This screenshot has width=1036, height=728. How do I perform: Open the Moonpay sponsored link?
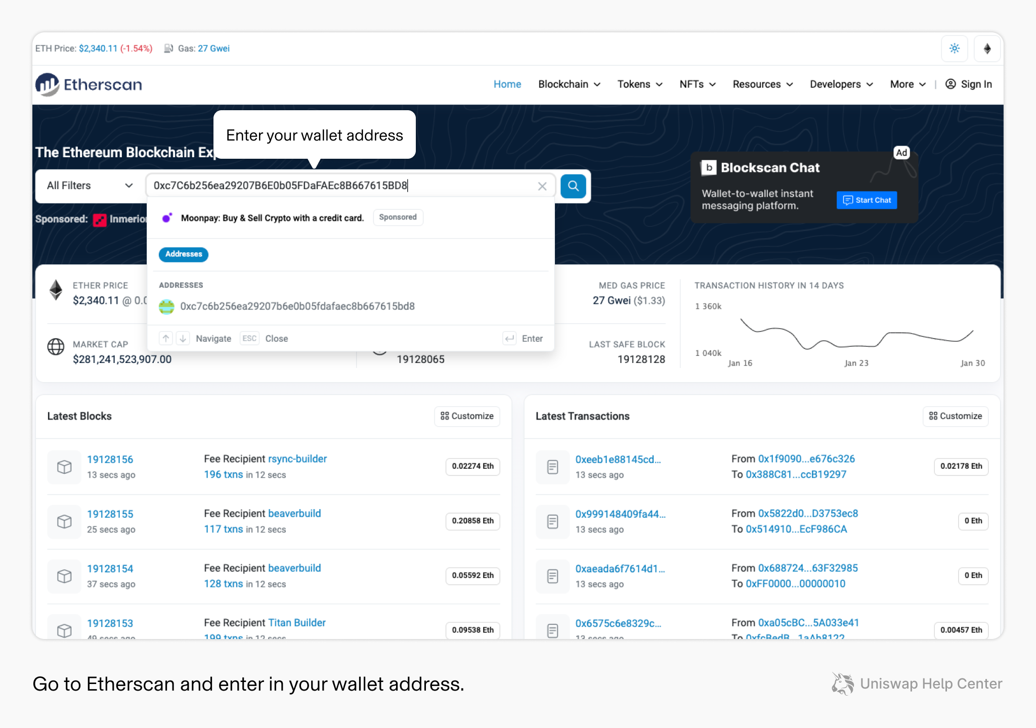click(272, 218)
